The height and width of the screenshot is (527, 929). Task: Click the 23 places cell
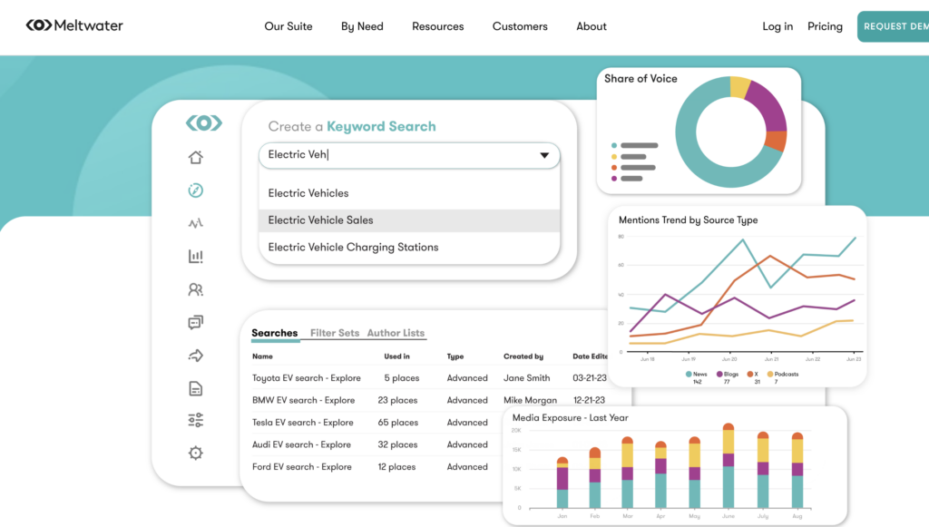(x=397, y=400)
